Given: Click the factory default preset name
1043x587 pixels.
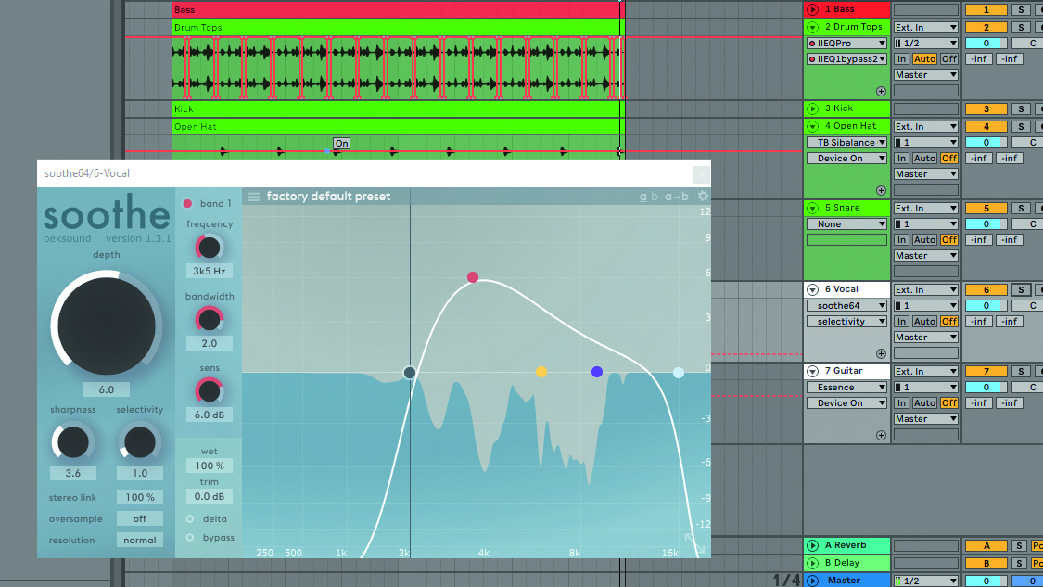Looking at the screenshot, I should [x=328, y=197].
